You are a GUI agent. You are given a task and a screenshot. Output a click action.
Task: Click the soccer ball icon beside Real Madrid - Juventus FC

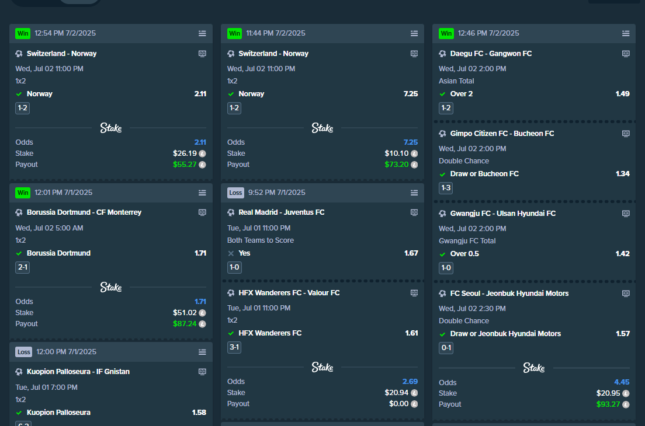[x=231, y=212]
